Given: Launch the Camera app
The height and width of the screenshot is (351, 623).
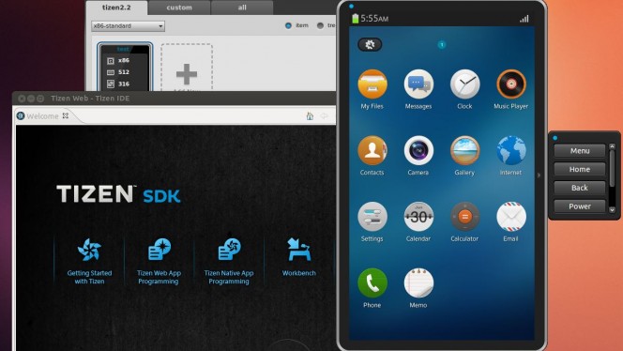Looking at the screenshot, I should click(418, 151).
